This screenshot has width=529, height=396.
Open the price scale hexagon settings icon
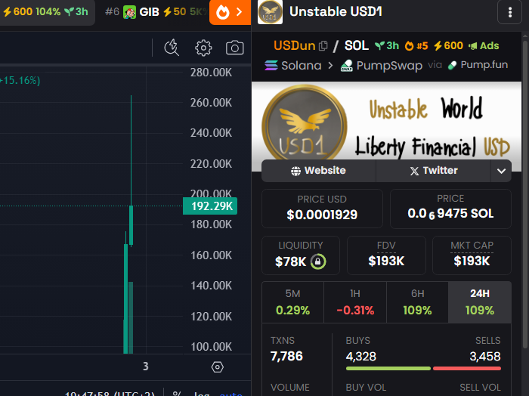coord(218,367)
